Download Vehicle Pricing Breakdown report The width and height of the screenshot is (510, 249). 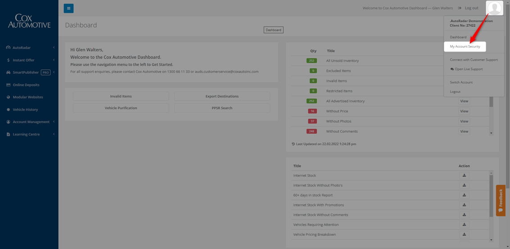click(464, 235)
